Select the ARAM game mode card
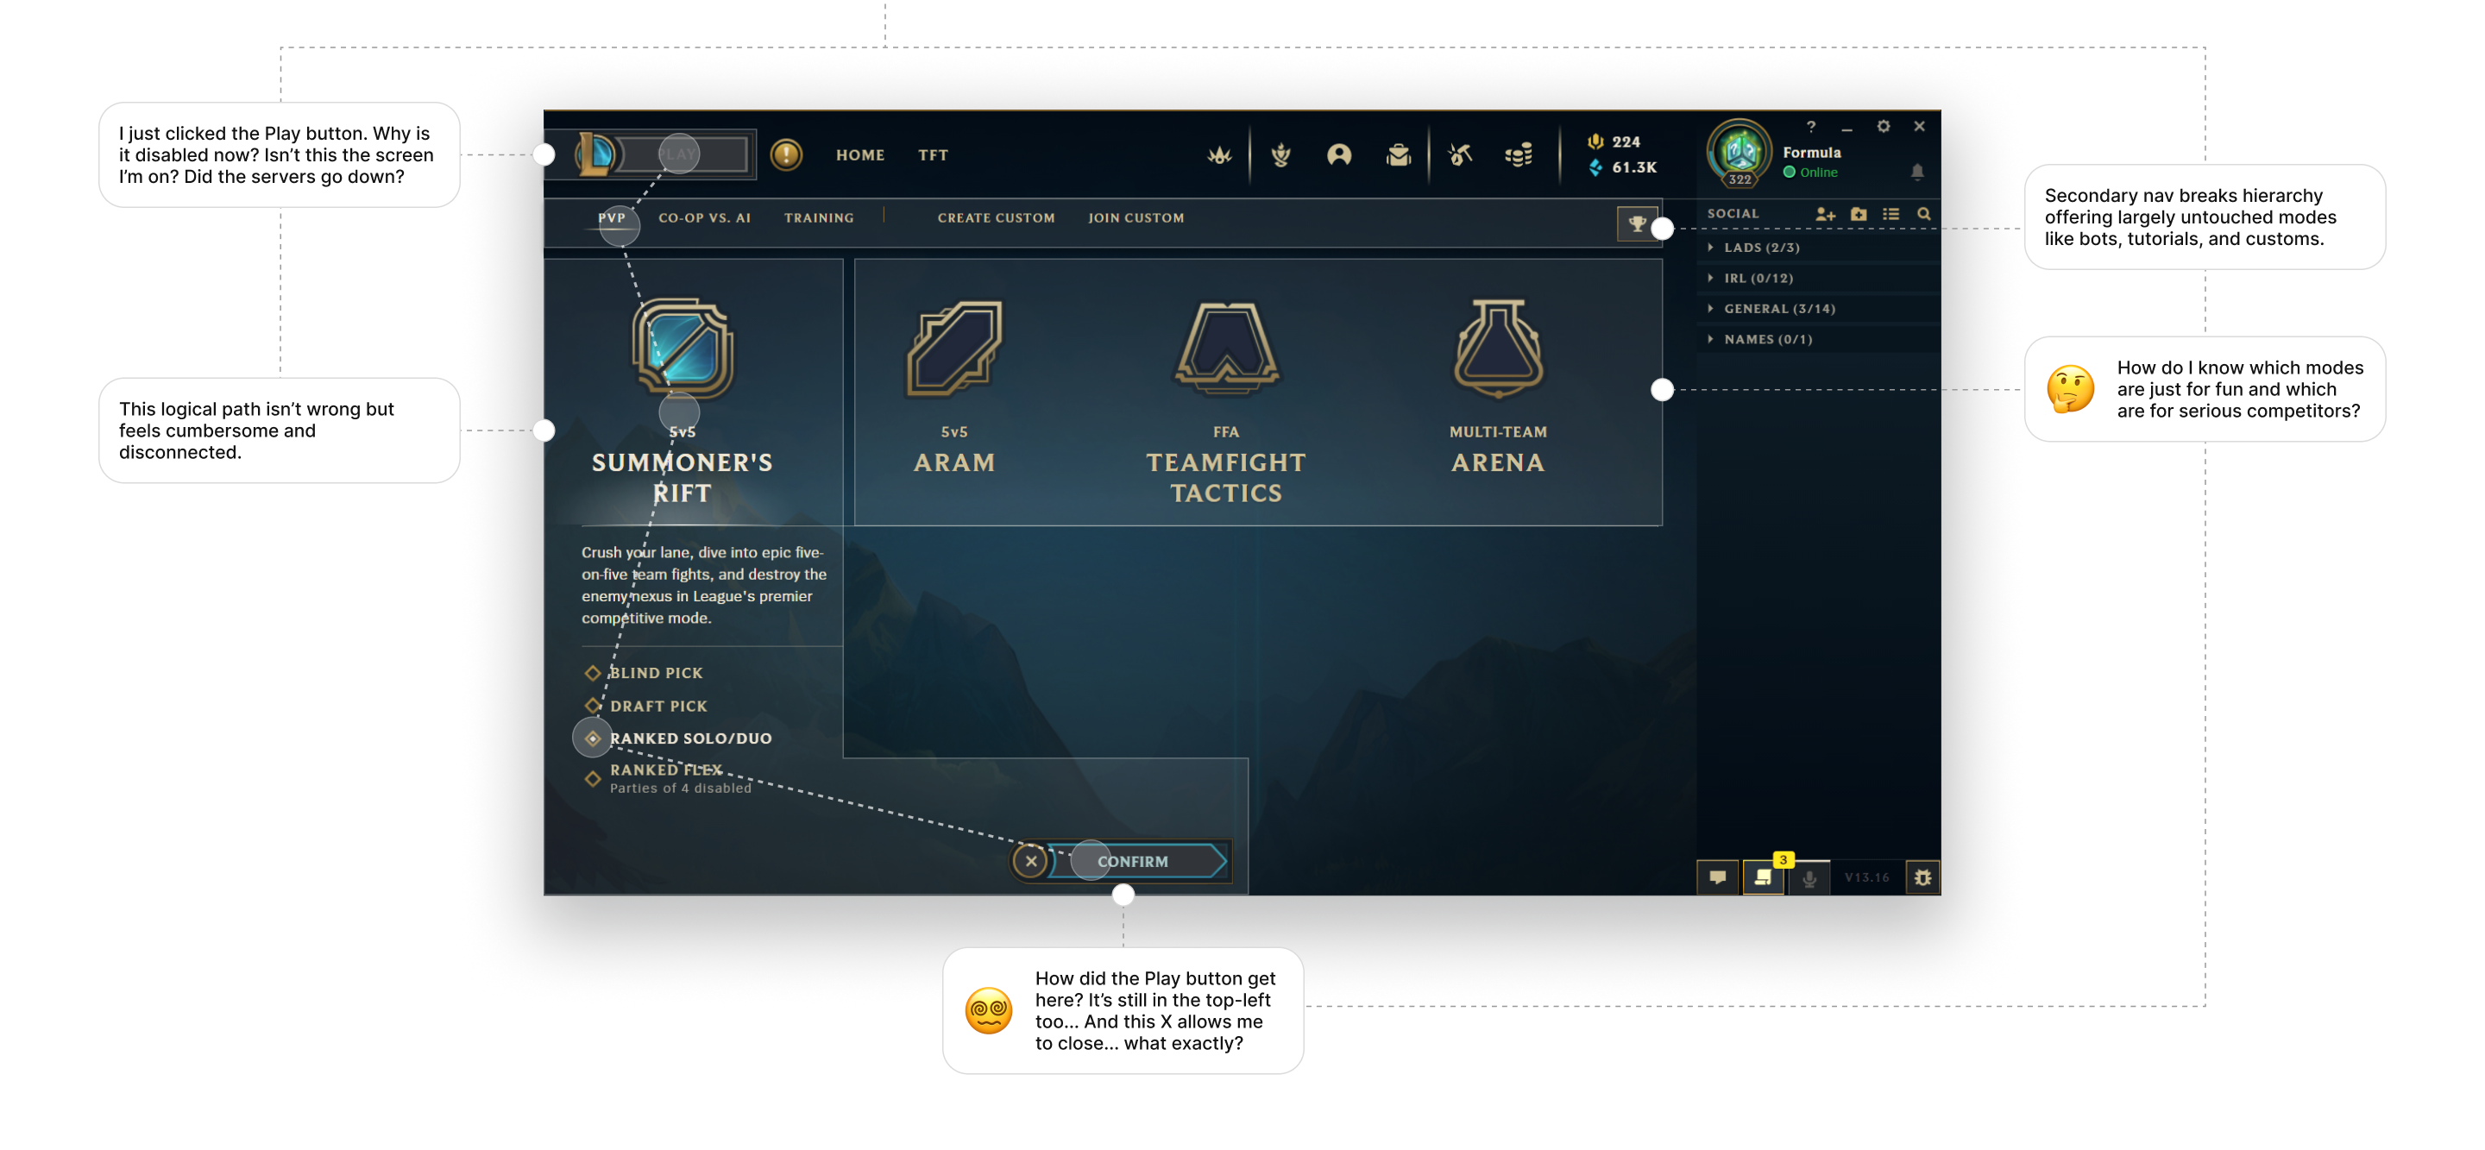This screenshot has height=1150, width=2485. [x=953, y=388]
